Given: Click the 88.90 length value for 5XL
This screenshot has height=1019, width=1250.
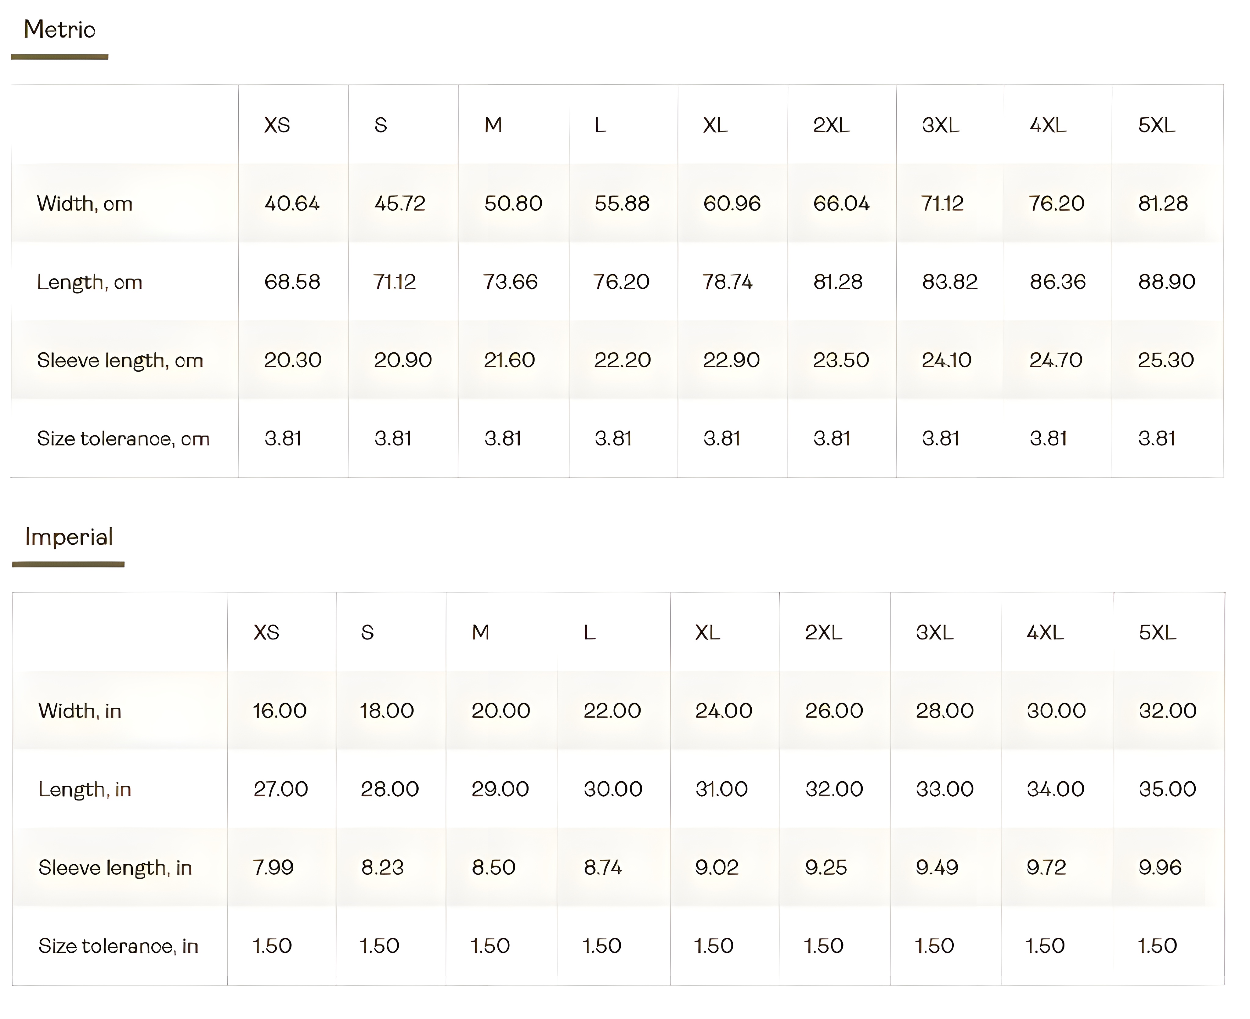Looking at the screenshot, I should [x=1166, y=282].
